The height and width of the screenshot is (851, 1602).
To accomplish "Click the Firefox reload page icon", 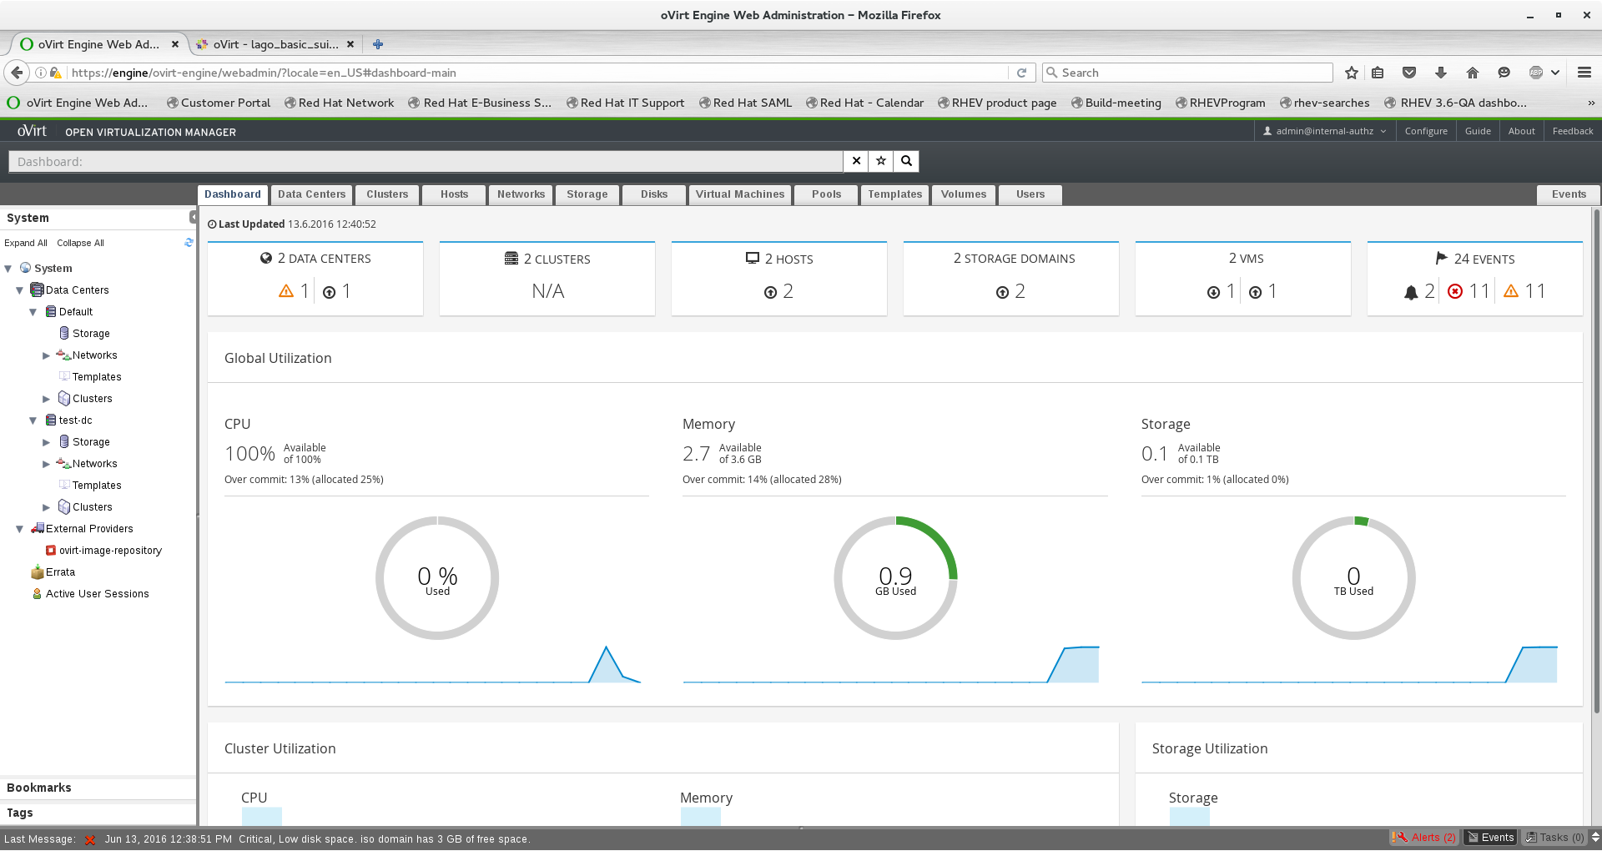I will click(x=1021, y=73).
